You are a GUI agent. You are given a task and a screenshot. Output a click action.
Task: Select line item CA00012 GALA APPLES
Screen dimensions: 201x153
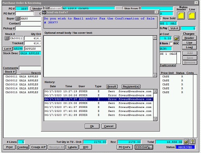point(22,81)
